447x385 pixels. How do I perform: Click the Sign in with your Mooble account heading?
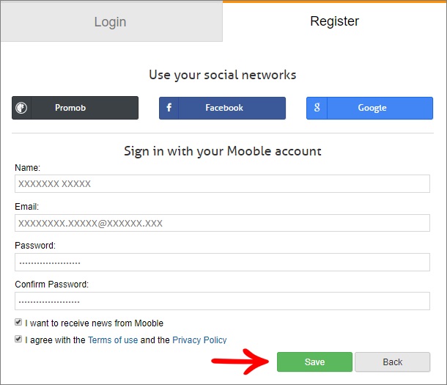[223, 151]
